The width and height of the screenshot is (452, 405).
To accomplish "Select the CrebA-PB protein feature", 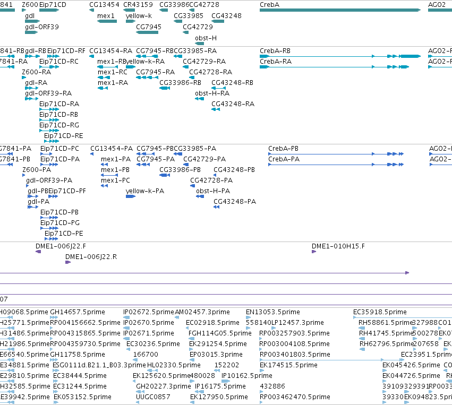I will click(336, 154).
